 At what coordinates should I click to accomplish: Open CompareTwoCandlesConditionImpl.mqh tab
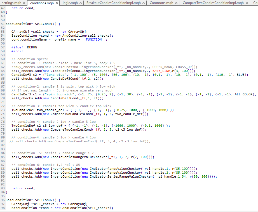point(213,3)
